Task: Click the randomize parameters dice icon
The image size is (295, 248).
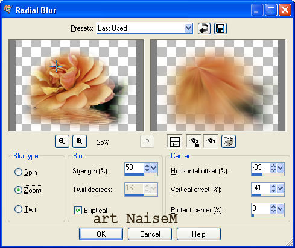Action: pyautogui.click(x=229, y=141)
